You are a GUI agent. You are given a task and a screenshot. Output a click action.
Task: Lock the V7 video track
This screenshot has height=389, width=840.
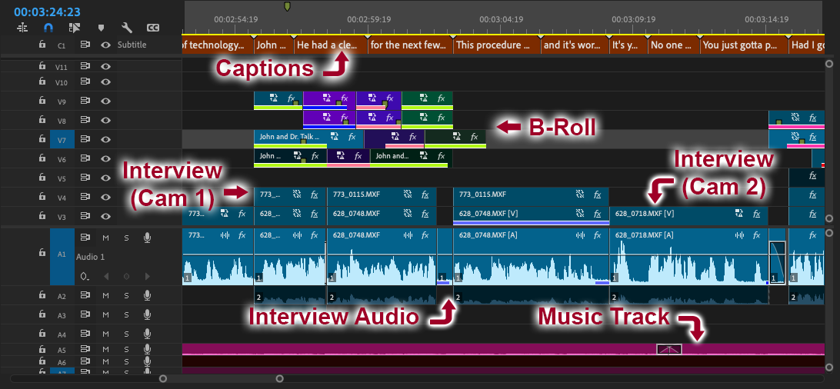(42, 139)
